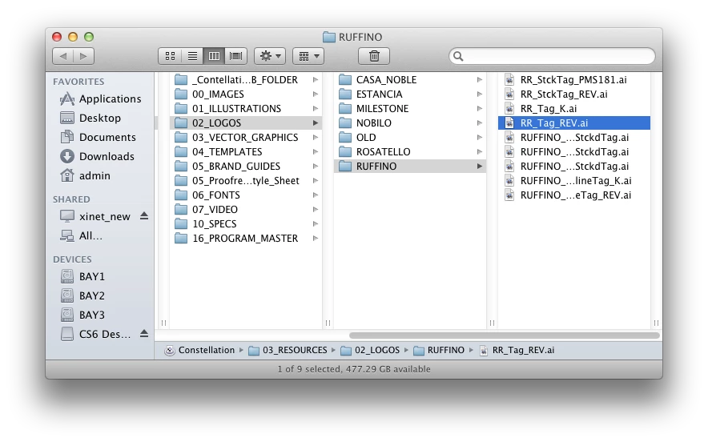
Task: Click RR_Tag_REV.ai in the path bar
Action: 517,351
